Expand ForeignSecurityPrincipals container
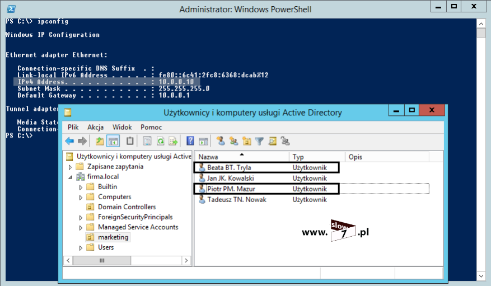This screenshot has width=491, height=286. tap(81, 218)
